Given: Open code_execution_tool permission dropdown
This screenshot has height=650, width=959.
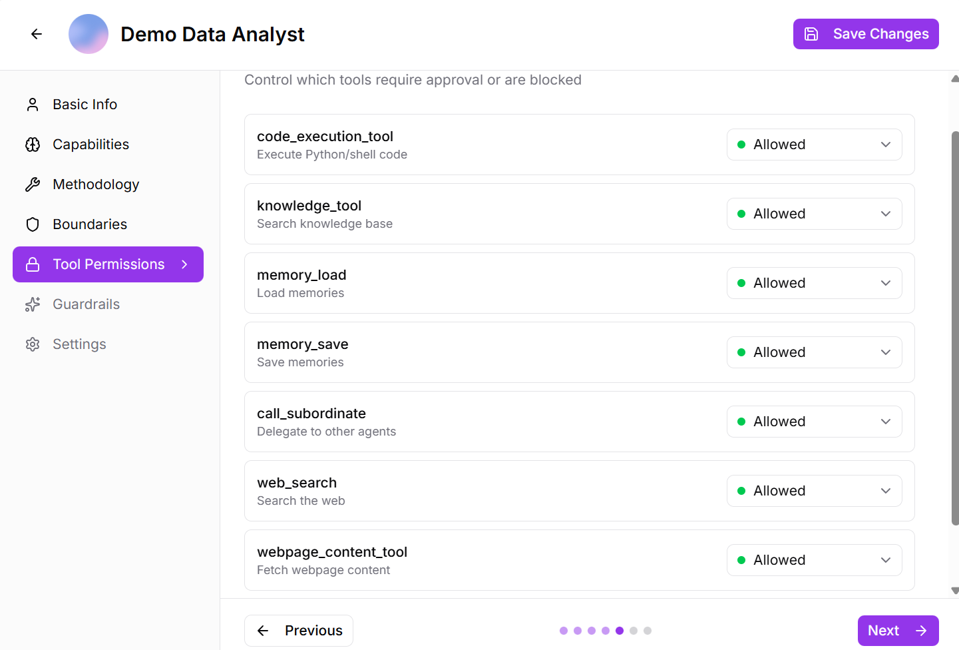Looking at the screenshot, I should tap(814, 145).
